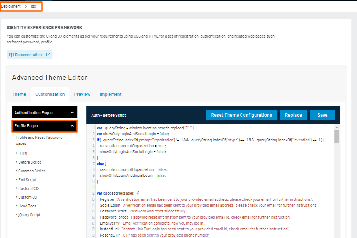Click the Documentation book icon
The image size is (357, 238).
(11, 55)
